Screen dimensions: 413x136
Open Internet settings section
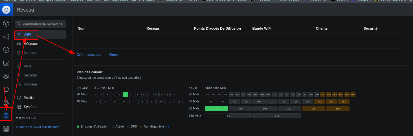tap(40, 53)
